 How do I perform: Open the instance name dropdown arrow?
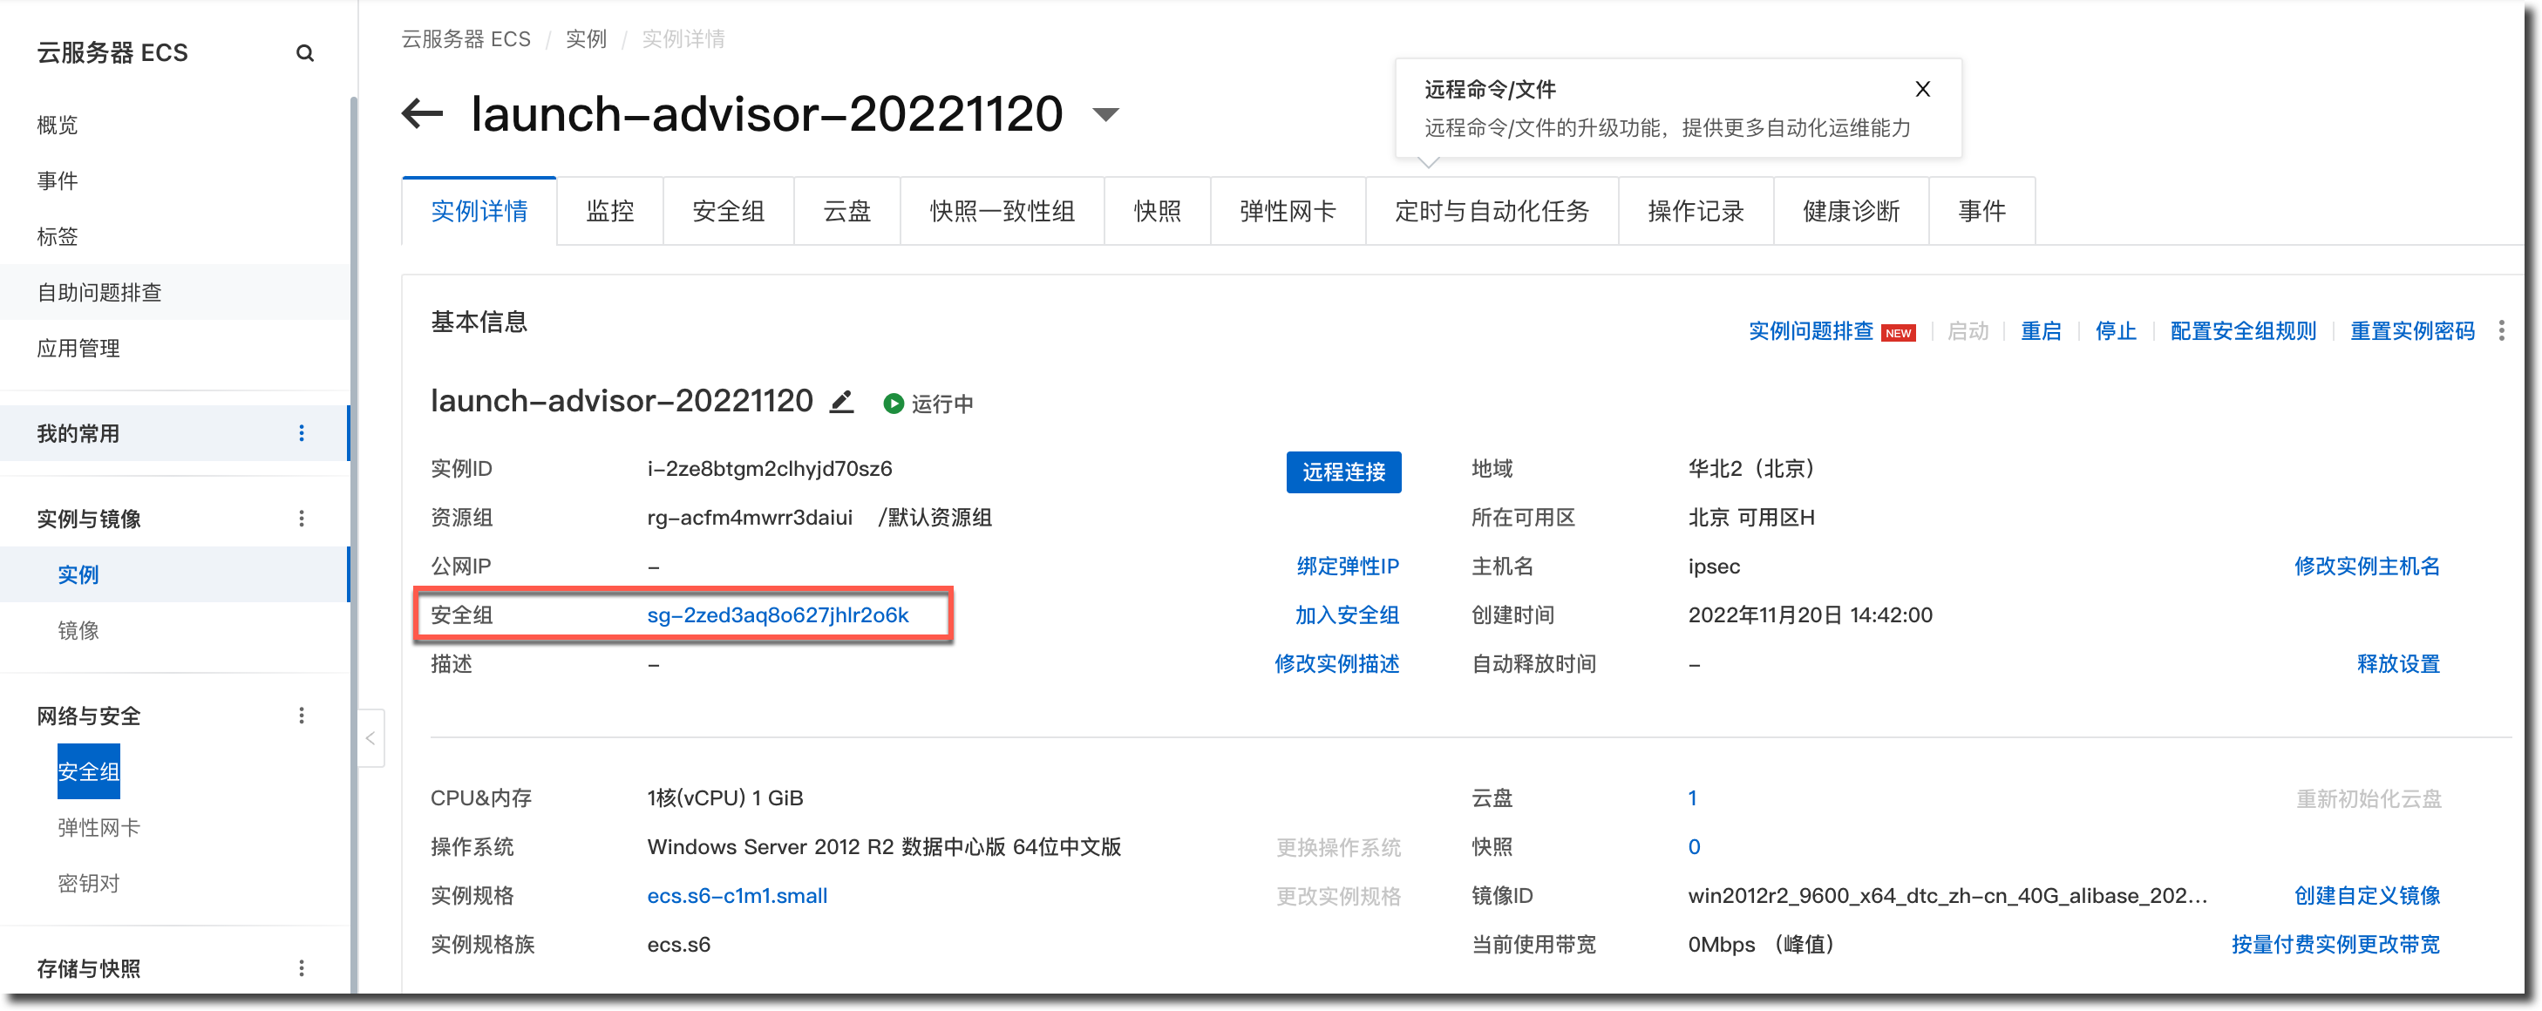tap(1106, 114)
